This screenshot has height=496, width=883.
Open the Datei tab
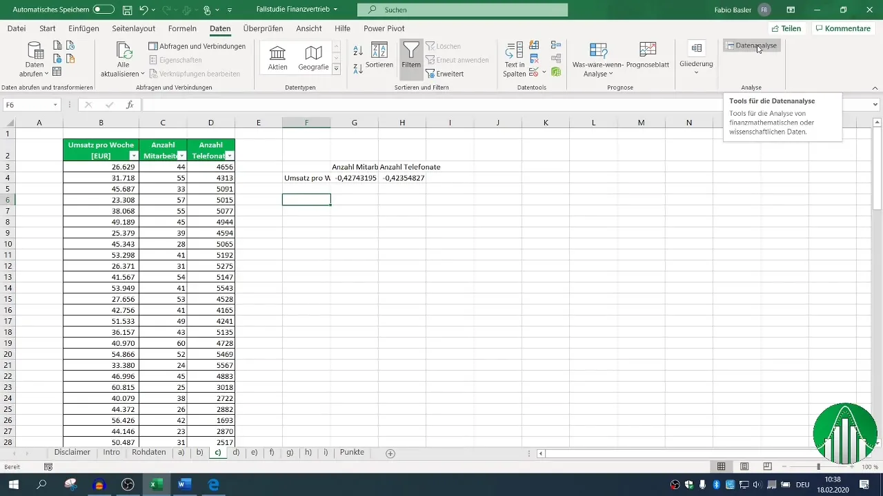(17, 28)
